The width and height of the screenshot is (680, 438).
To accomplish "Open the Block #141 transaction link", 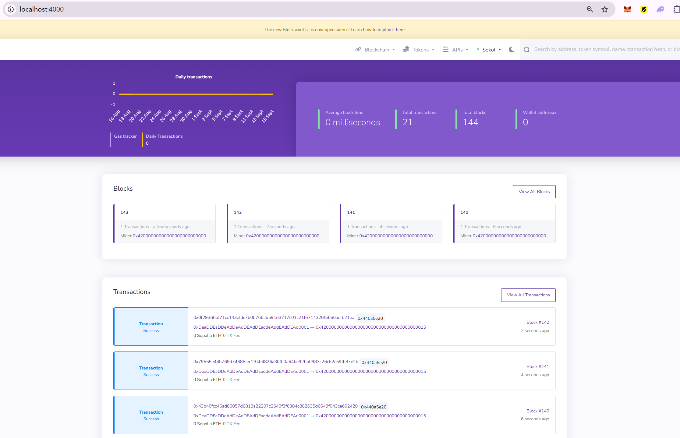I will click(537, 366).
